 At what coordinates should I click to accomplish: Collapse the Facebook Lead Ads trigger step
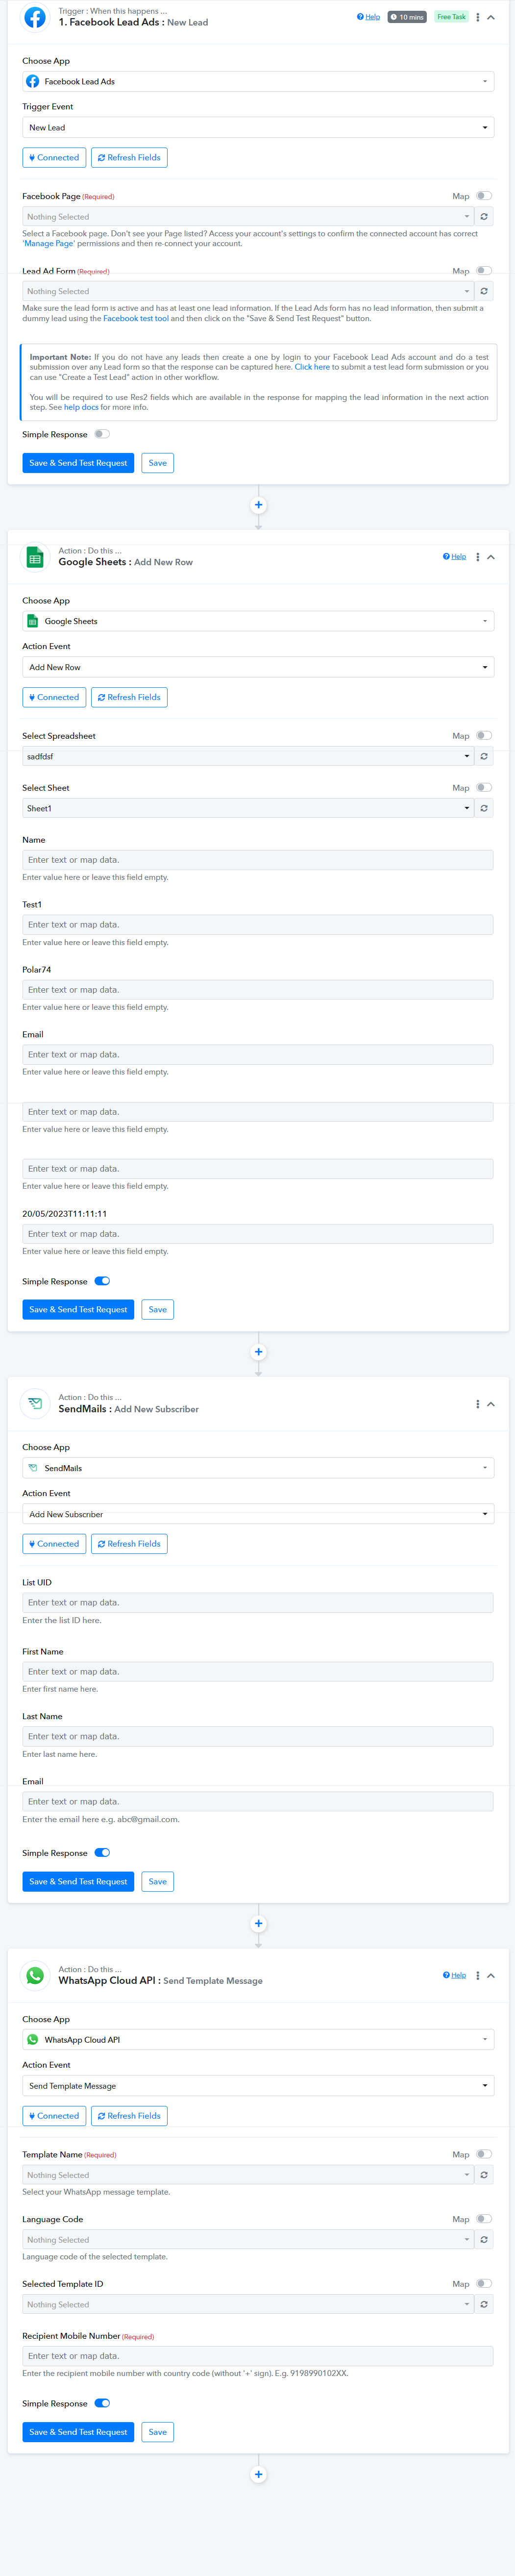click(491, 17)
